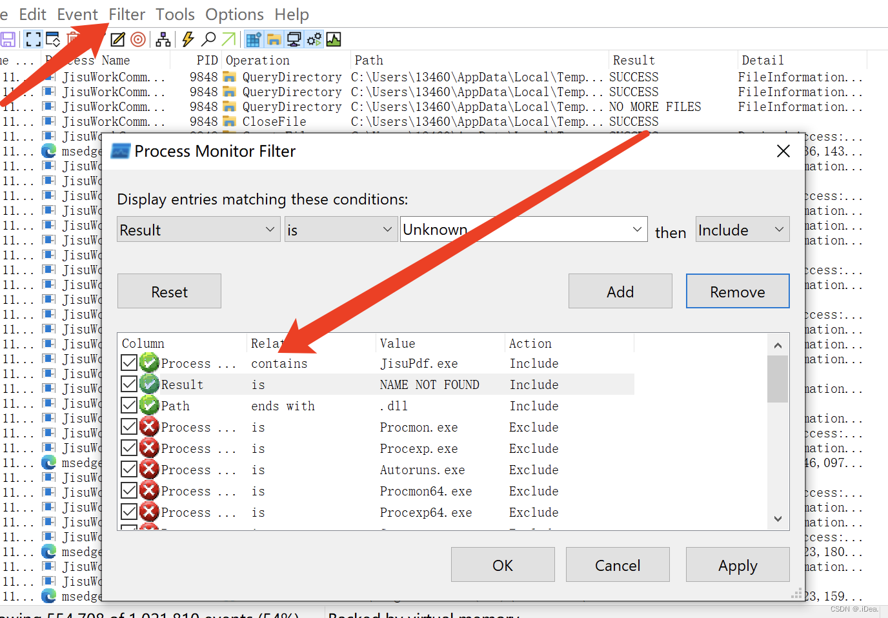This screenshot has width=888, height=618.
Task: Click green include icon on JisuPdf.exe row
Action: [149, 363]
